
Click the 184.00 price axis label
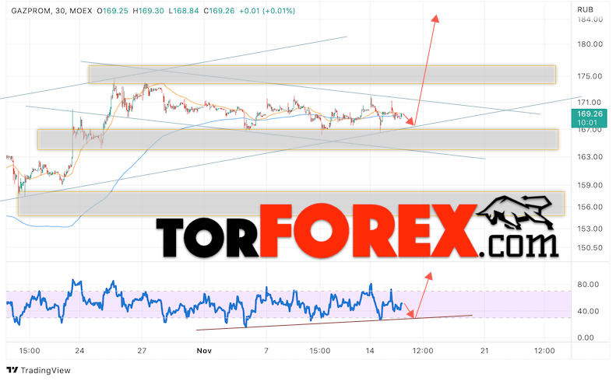tap(590, 19)
